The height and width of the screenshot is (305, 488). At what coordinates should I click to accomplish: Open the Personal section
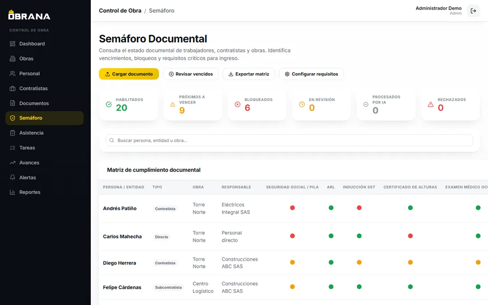[44, 74]
